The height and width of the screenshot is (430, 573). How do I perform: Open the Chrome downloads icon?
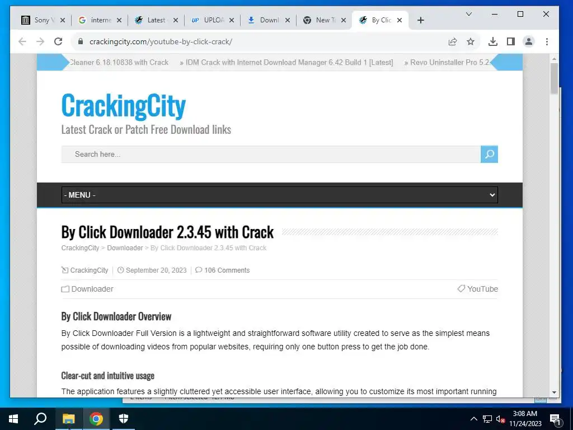coord(492,41)
